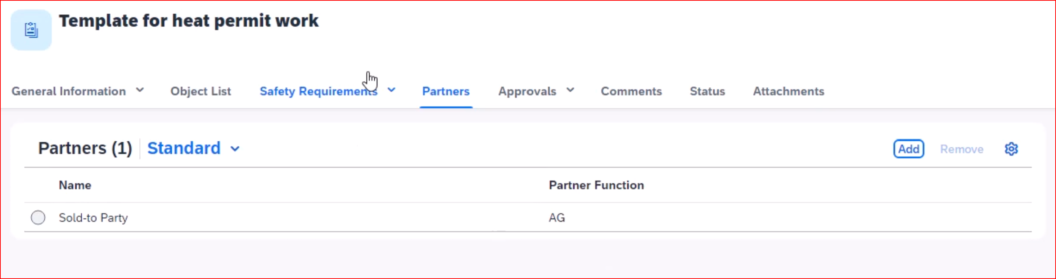
Task: Select the Safety Requirements tab
Action: [318, 91]
